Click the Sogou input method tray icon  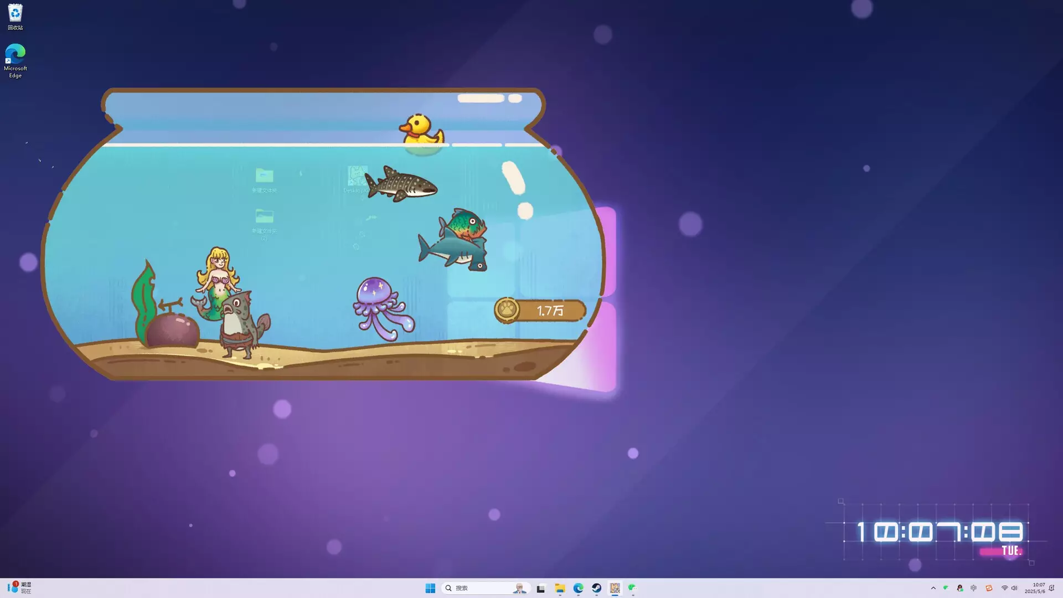tap(989, 588)
